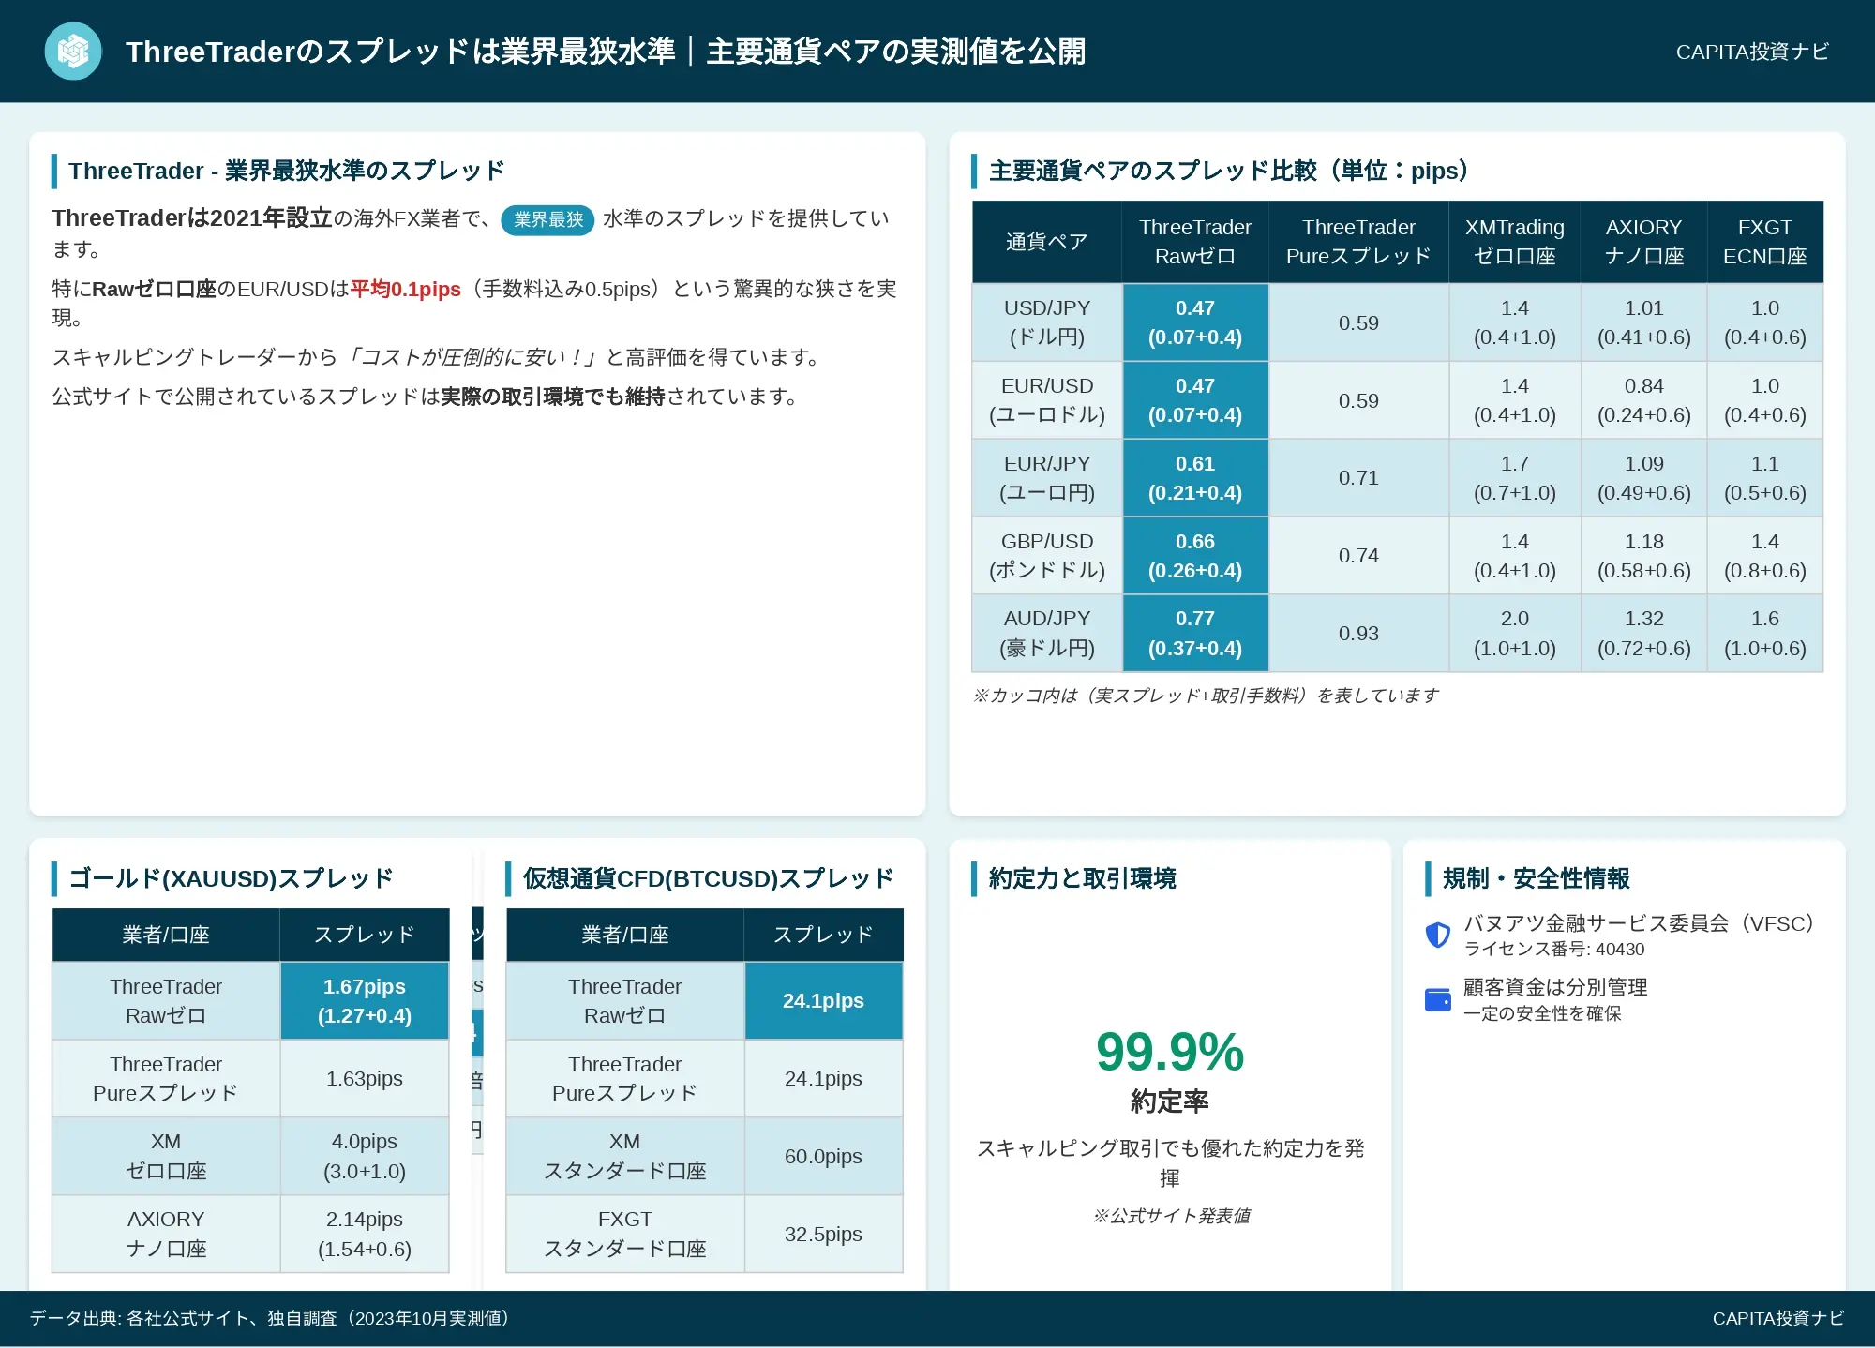
Task: Click the AXIORY ナノ口座 row in gold table
Action: [x=250, y=1235]
